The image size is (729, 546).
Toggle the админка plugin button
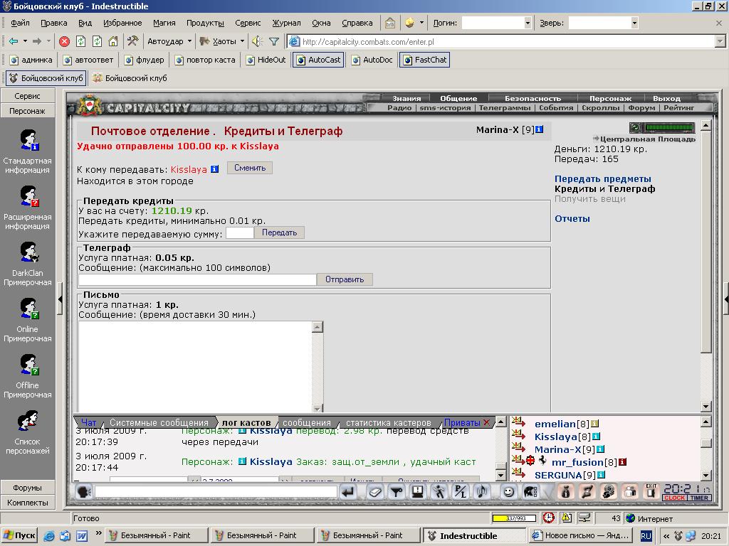click(x=31, y=60)
